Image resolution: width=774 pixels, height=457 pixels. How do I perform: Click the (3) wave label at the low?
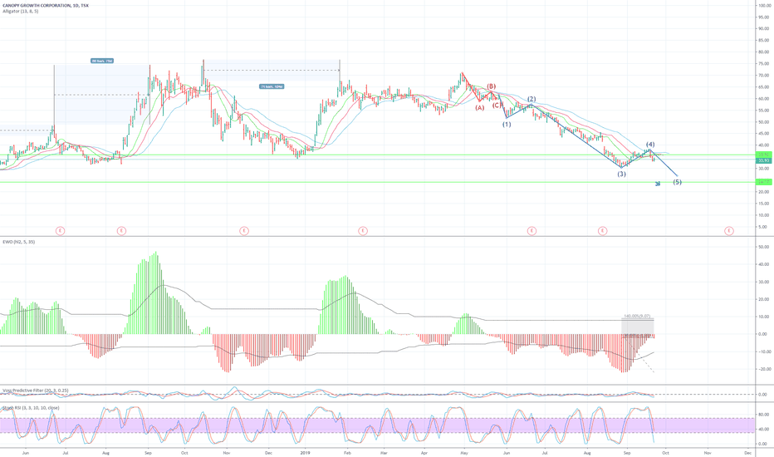coord(621,174)
